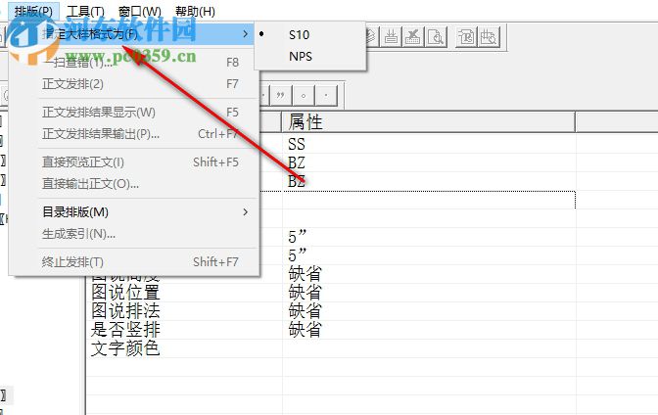Open the 窗口(W) menu
Screen dimensions: 658x415
click(x=140, y=12)
